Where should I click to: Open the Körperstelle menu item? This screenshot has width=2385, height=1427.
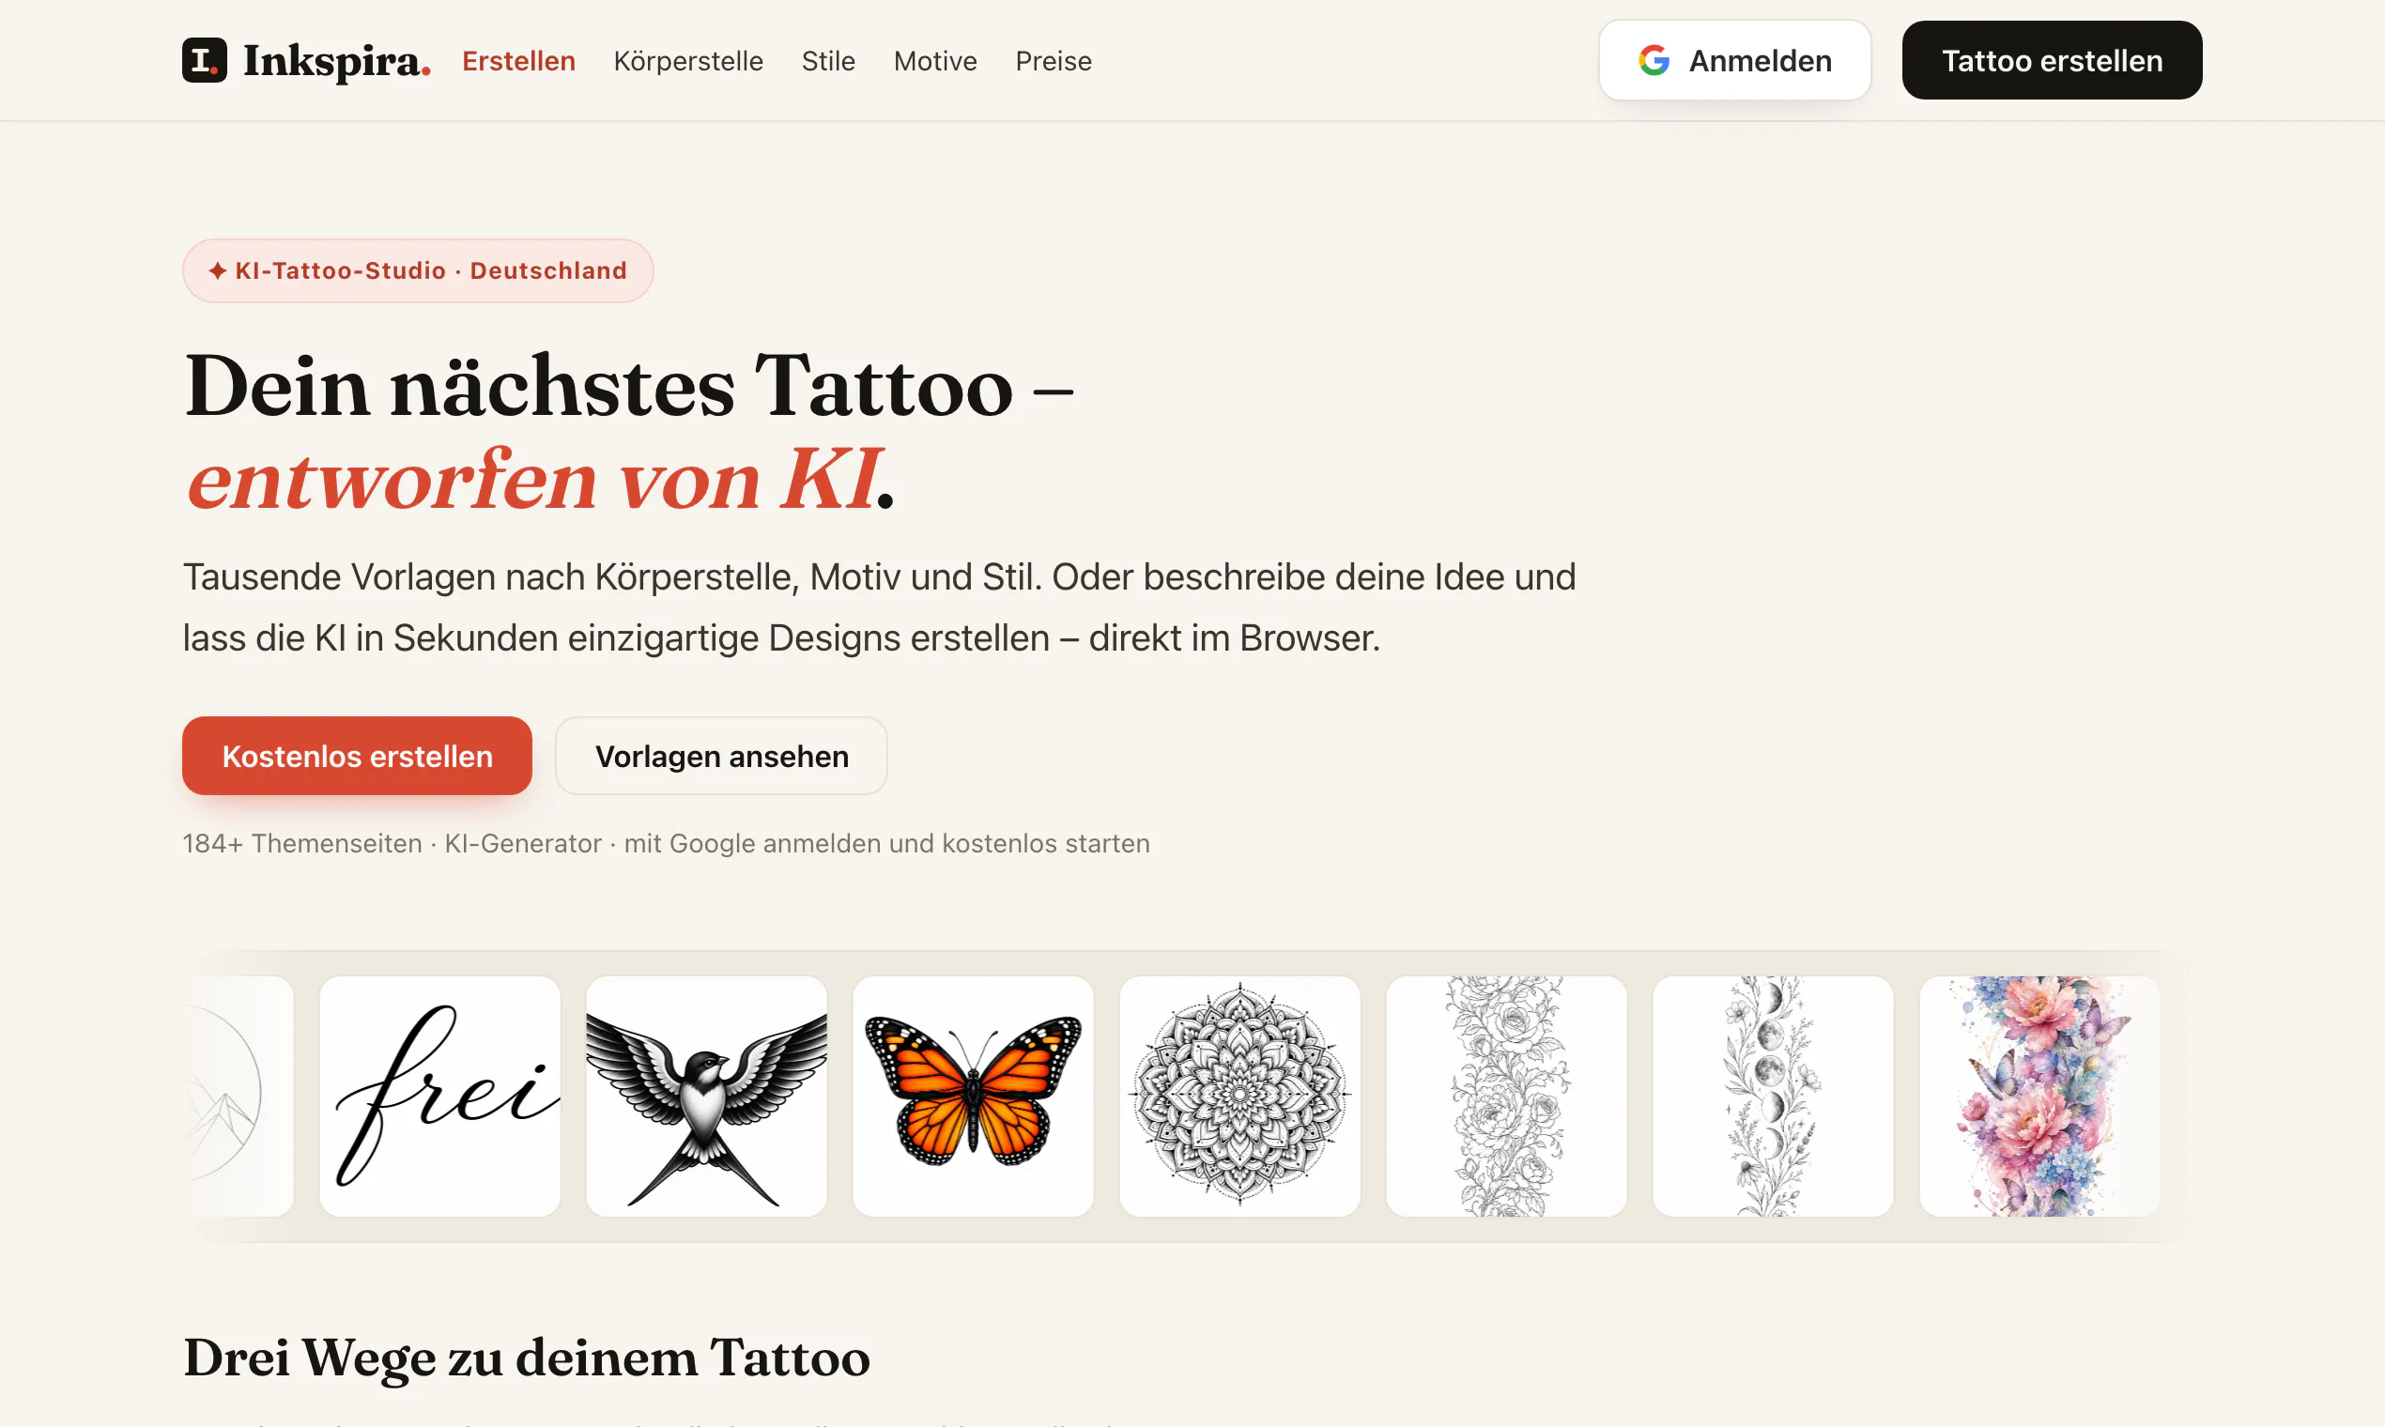point(687,61)
